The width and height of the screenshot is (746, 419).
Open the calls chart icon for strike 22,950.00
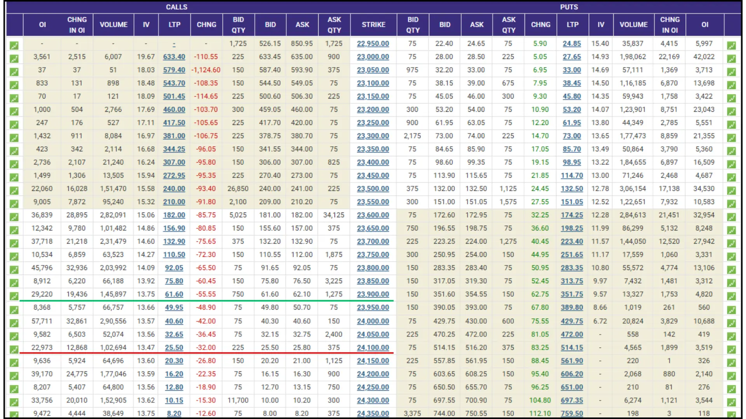(14, 45)
